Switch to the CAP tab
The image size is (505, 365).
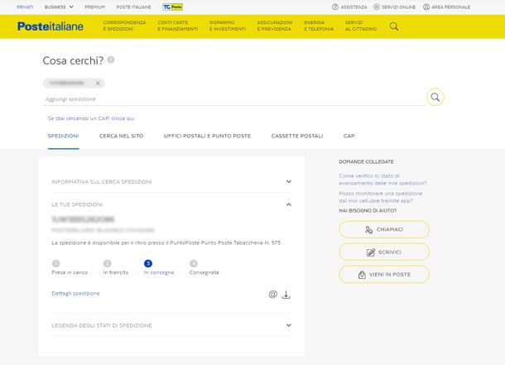[x=349, y=136]
